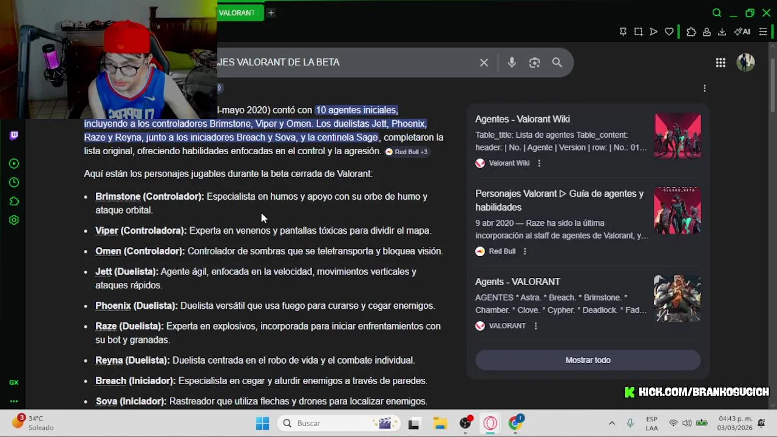Open Easy Setup sliders icon
777x437 pixels.
tap(763, 32)
